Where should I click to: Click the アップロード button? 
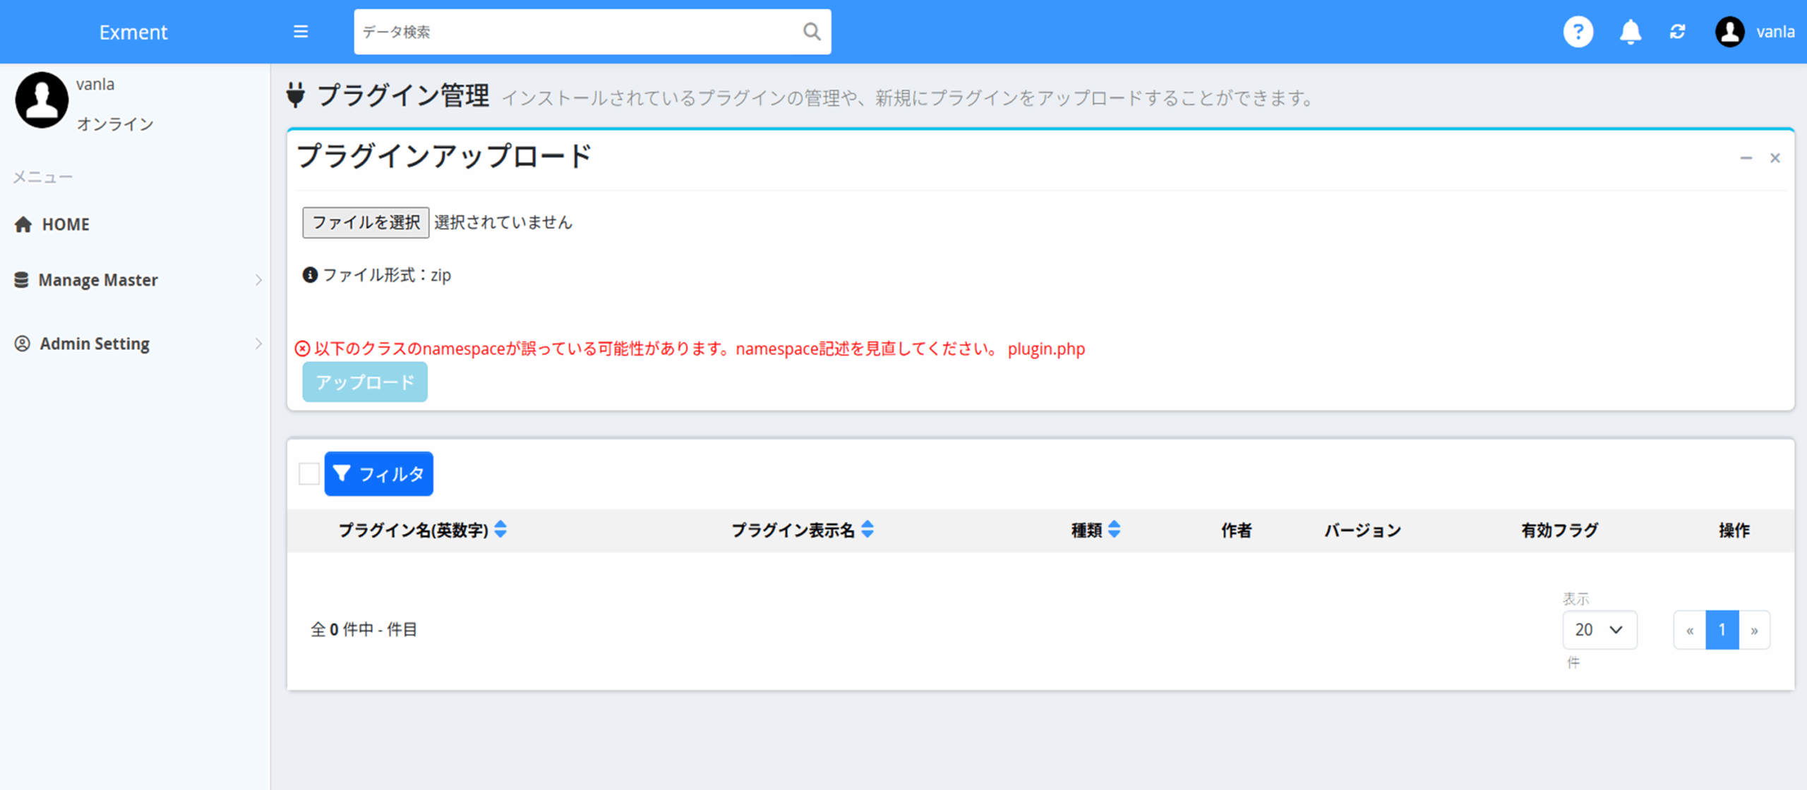point(365,382)
